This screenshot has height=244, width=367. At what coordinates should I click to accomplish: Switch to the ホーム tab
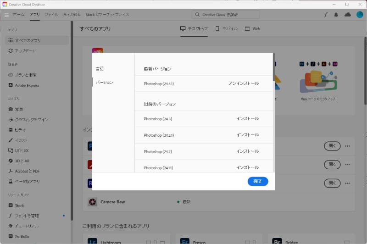tap(18, 15)
